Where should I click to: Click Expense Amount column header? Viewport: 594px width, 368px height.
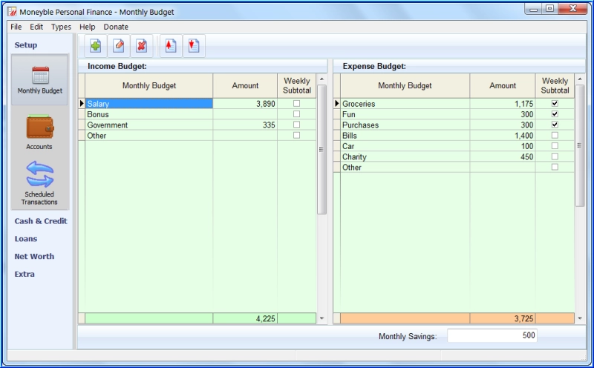point(503,85)
